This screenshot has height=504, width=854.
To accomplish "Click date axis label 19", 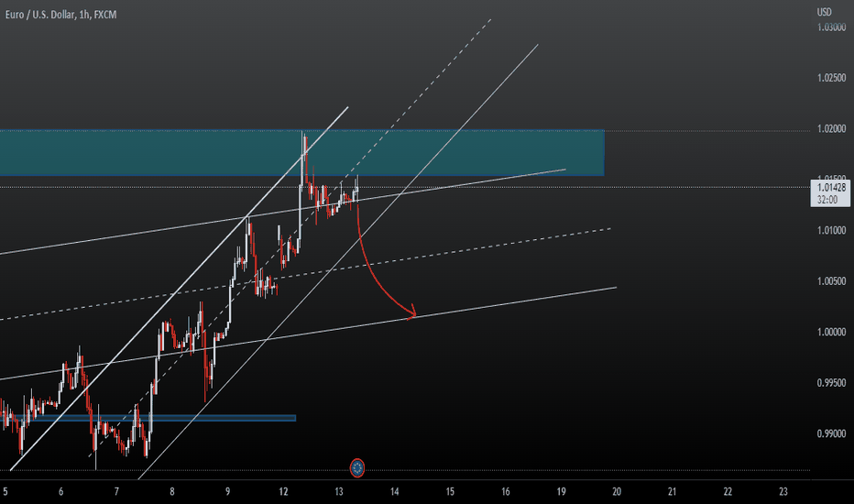I will click(561, 491).
